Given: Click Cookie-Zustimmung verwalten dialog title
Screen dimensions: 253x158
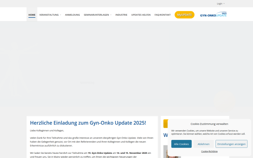Looking at the screenshot, I should tap(209, 124).
